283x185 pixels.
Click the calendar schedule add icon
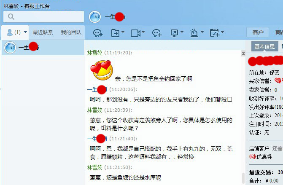click(214, 33)
